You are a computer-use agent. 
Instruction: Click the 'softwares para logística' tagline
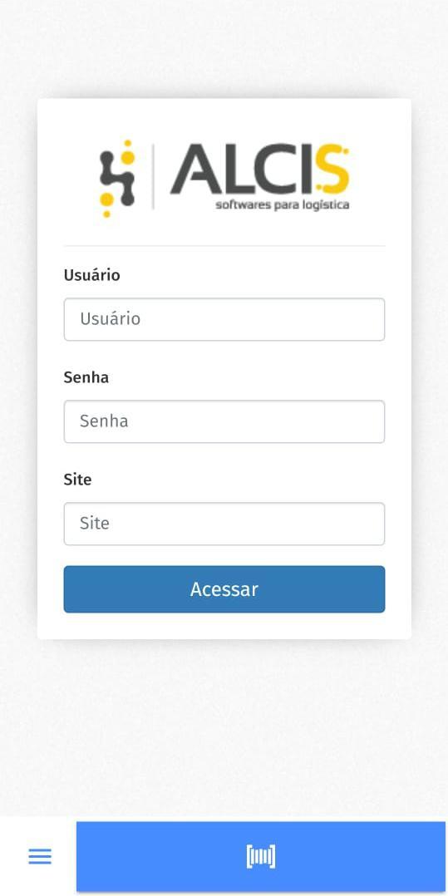283,204
